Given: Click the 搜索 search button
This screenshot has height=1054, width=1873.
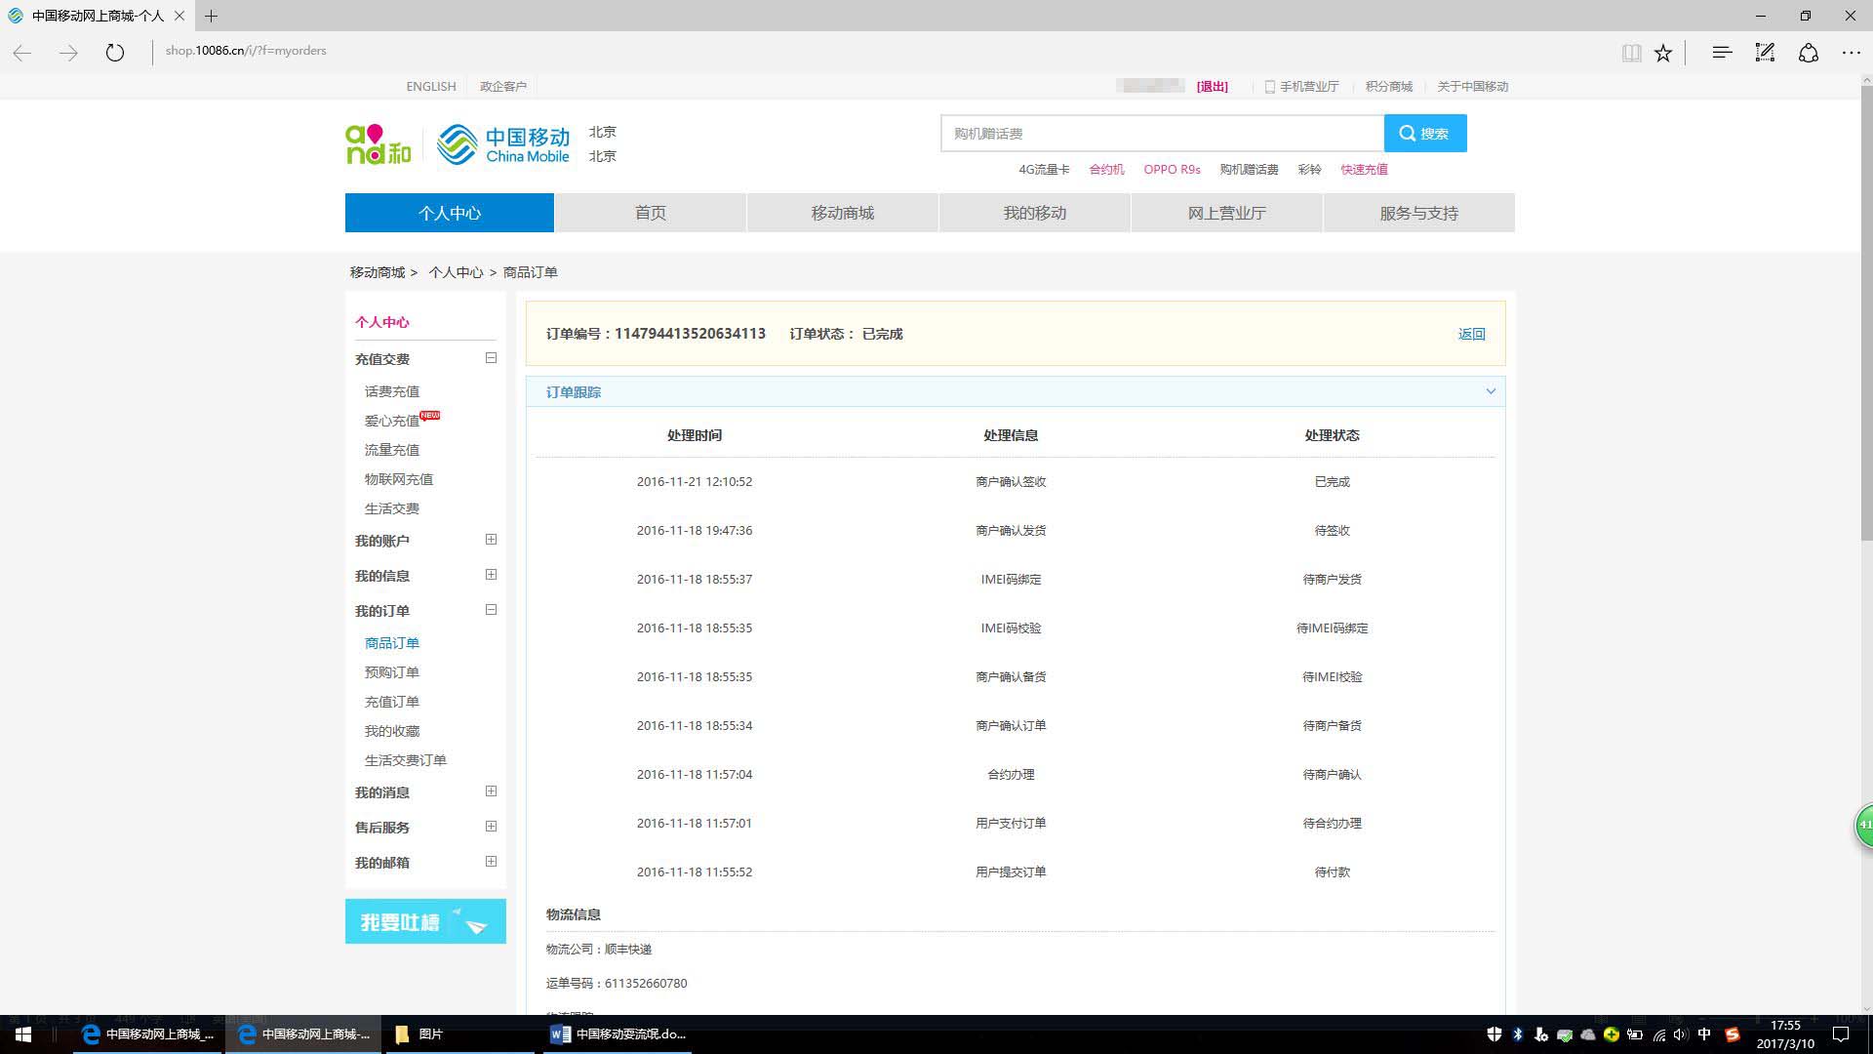Looking at the screenshot, I should (1425, 134).
